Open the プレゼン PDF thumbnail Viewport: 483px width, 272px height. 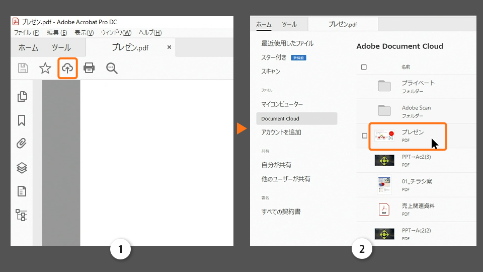(384, 135)
